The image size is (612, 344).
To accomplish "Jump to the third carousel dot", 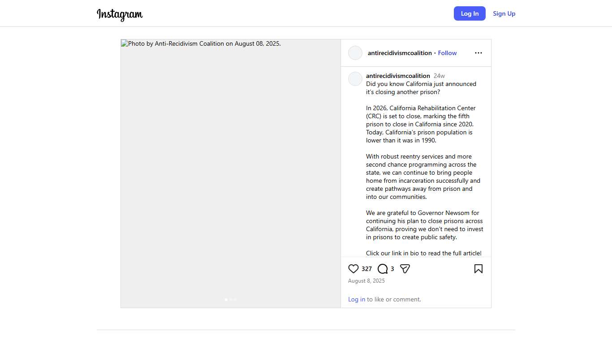I will (x=235, y=300).
